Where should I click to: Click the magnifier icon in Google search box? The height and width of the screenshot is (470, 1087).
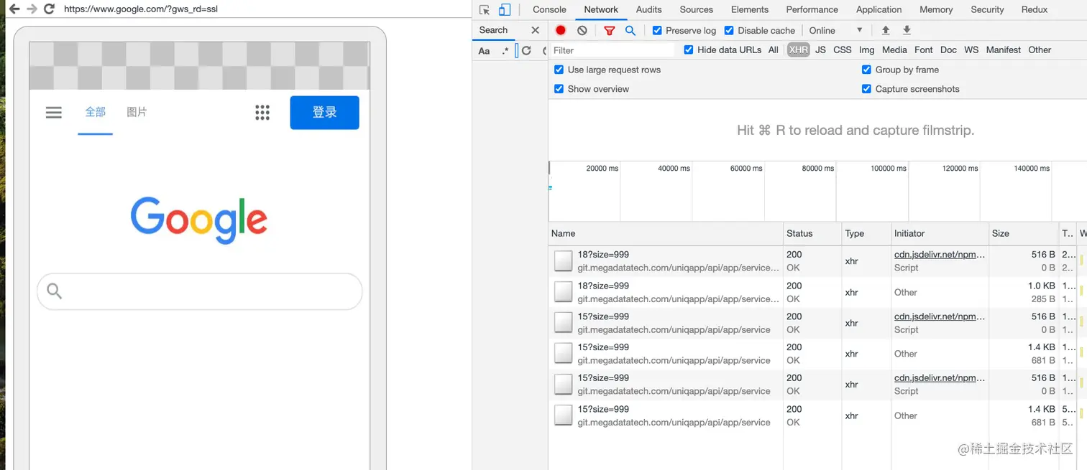coord(54,291)
